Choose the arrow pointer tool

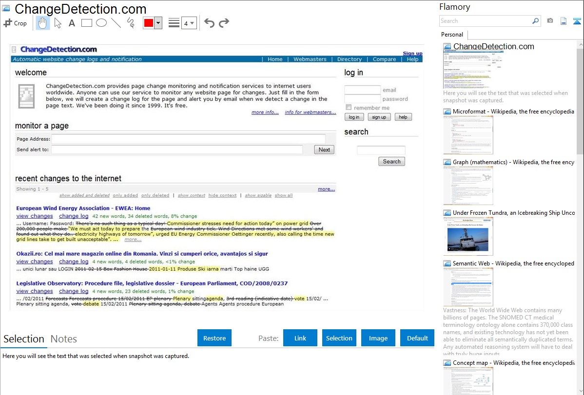click(x=58, y=23)
